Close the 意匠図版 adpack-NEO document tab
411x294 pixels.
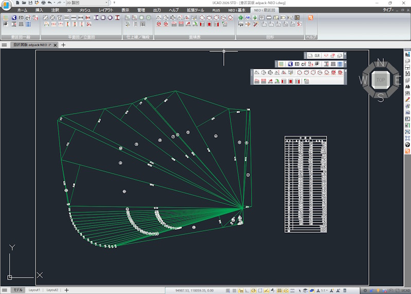click(x=56, y=45)
